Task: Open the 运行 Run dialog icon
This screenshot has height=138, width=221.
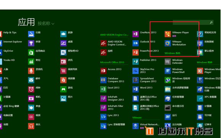Action: [x=168, y=117]
